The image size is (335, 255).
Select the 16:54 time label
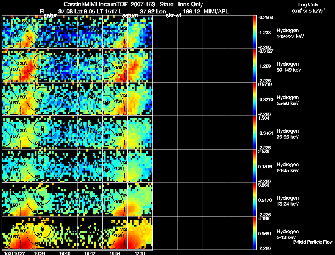[x=115, y=253]
